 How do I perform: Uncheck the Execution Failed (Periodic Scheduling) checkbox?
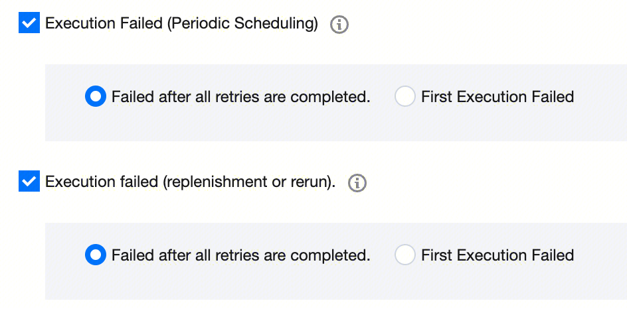(x=29, y=25)
